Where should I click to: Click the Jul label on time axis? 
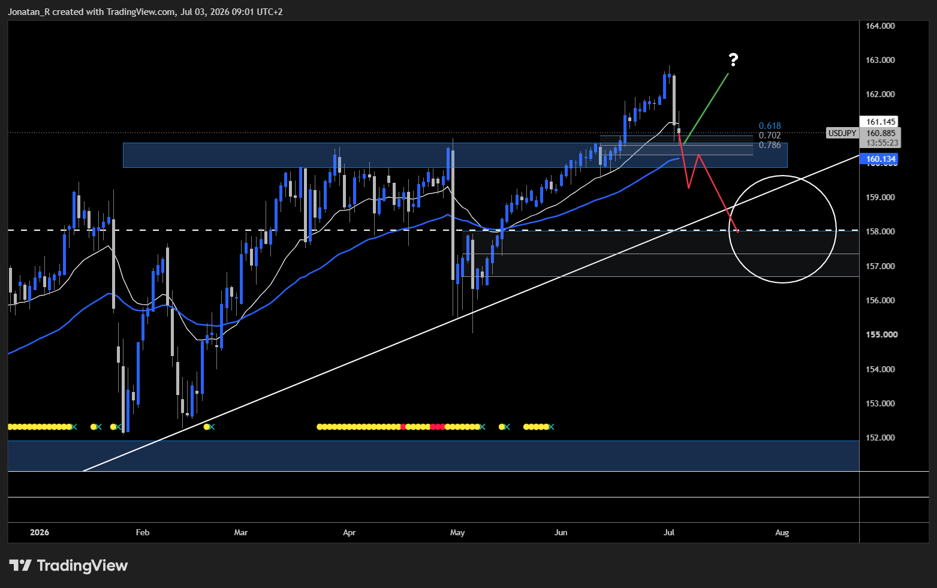669,532
